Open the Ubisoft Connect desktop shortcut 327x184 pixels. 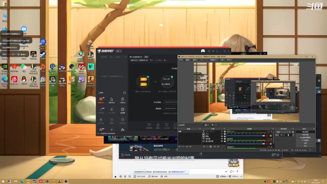pyautogui.click(x=43, y=79)
